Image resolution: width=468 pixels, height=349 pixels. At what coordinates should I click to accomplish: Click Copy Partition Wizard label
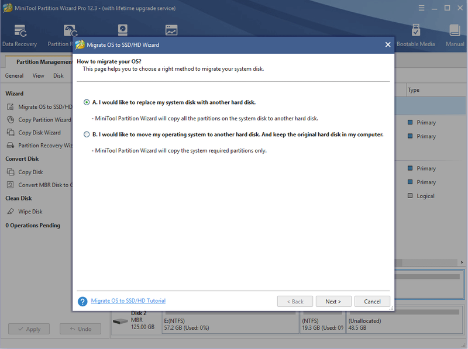[45, 120]
